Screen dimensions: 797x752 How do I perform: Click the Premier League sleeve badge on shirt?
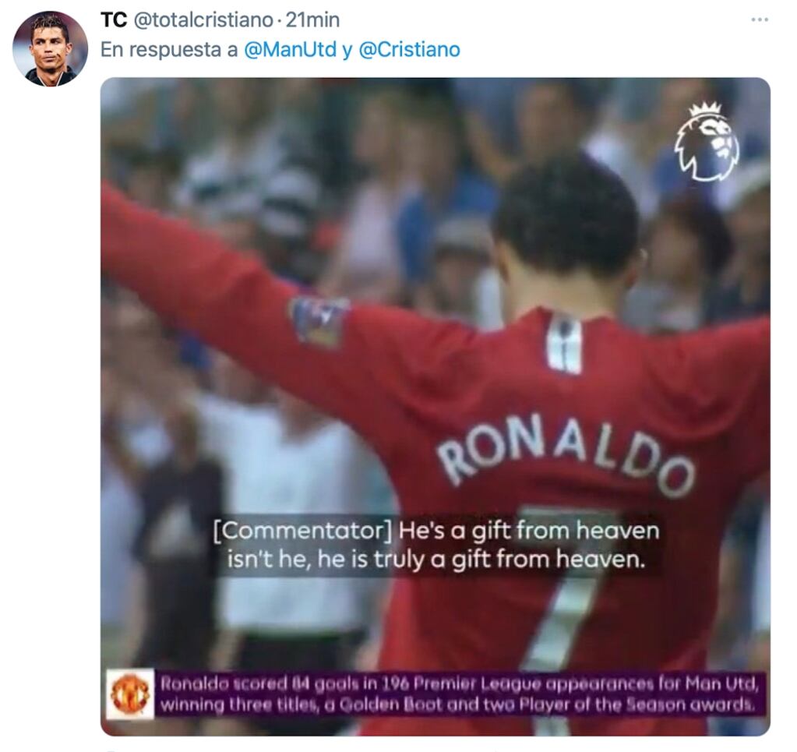[x=318, y=321]
